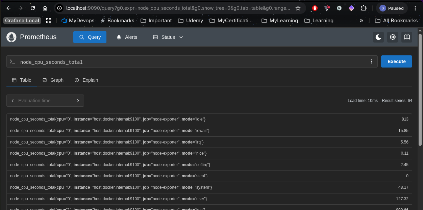Screen dimensions: 423x210
Task: Reload the page in browser
Action: point(32,8)
